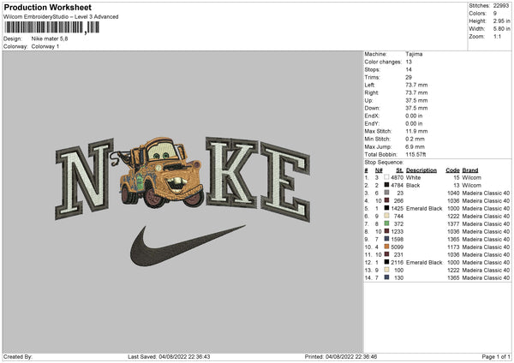
Task: Click the white swatch in stop row 1
Action: [387, 177]
